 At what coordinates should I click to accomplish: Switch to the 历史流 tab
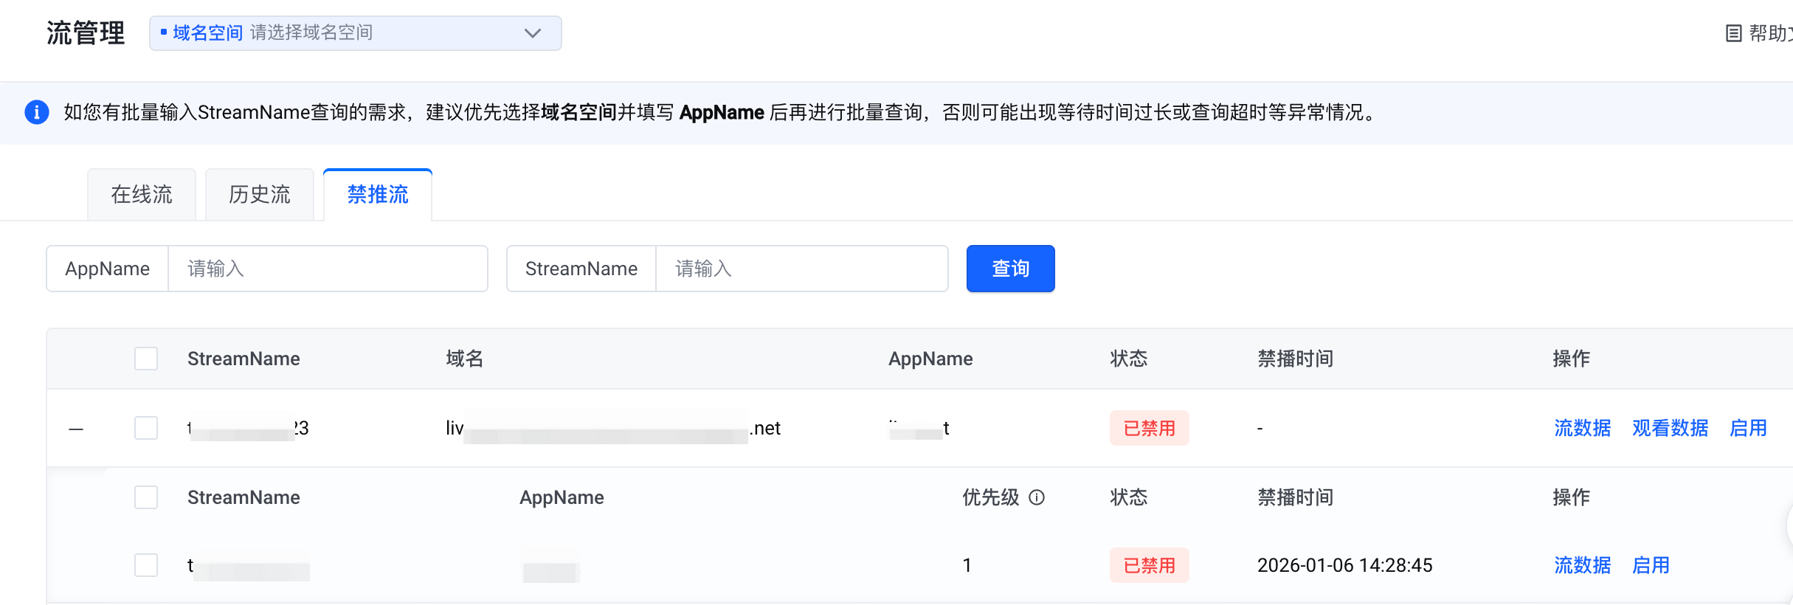click(x=260, y=195)
